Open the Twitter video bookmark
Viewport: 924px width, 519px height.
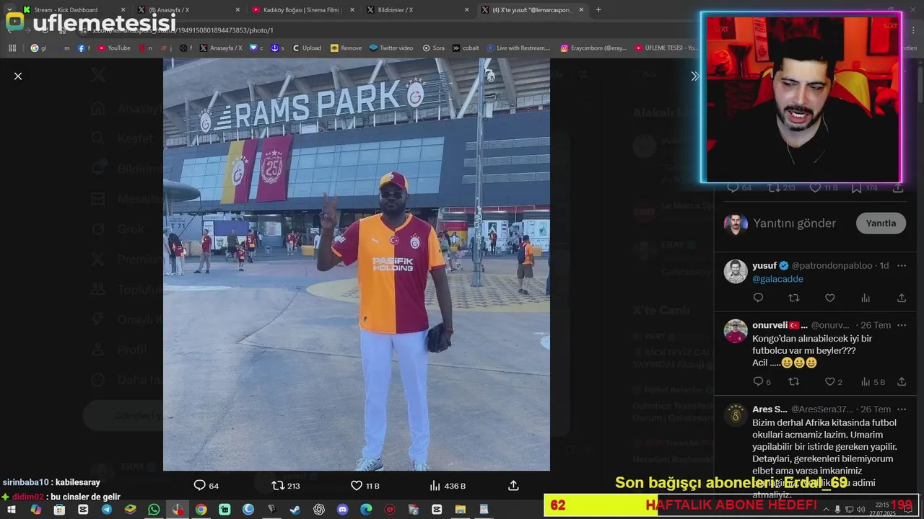coord(391,48)
